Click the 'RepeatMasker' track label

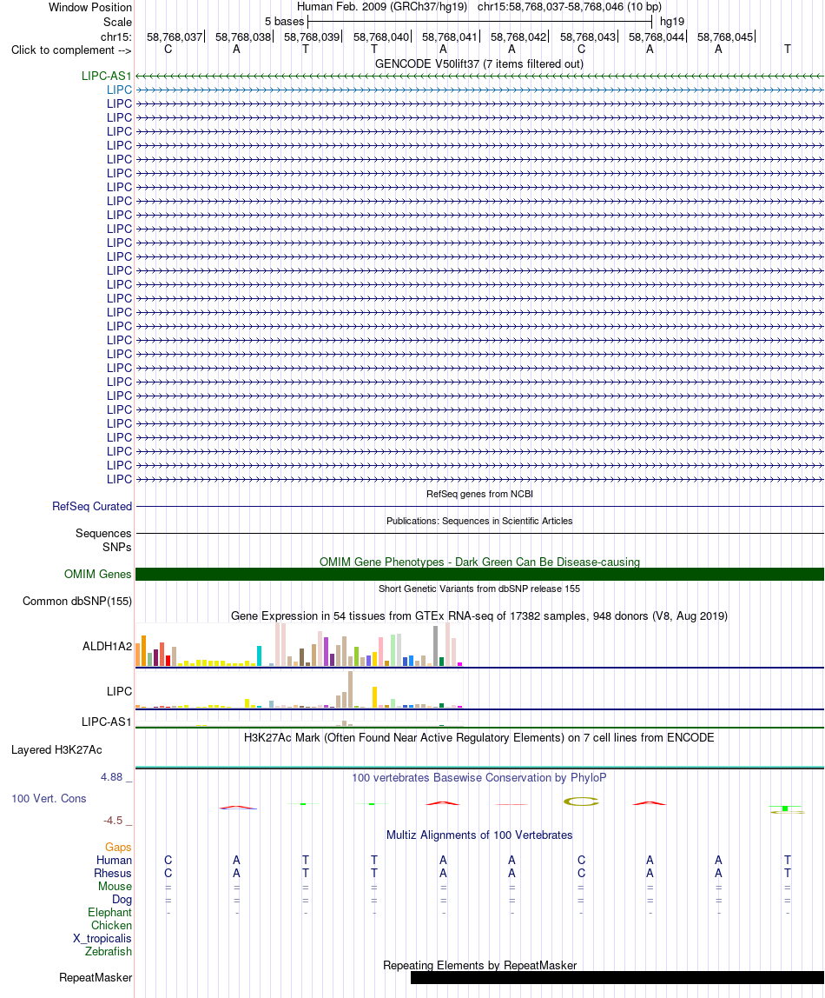[x=96, y=978]
